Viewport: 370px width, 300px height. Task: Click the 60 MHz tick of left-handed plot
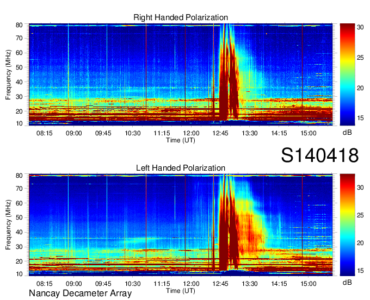[20, 203]
